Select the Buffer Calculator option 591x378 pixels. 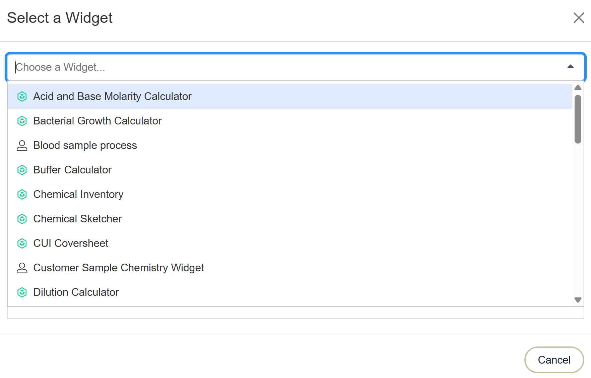coord(72,170)
